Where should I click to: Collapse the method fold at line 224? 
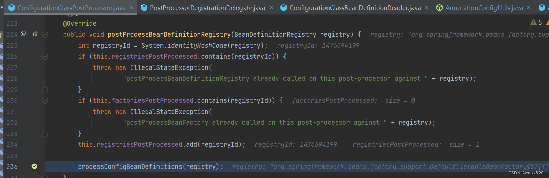click(45, 34)
